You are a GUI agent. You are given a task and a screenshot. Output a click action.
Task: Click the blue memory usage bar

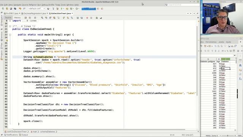(x=89, y=9)
